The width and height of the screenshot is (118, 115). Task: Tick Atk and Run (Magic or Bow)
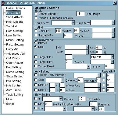coord(36,18)
